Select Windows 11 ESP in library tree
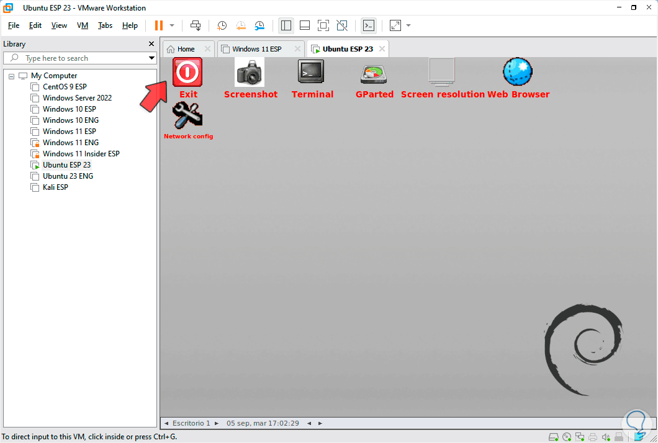 (70, 132)
